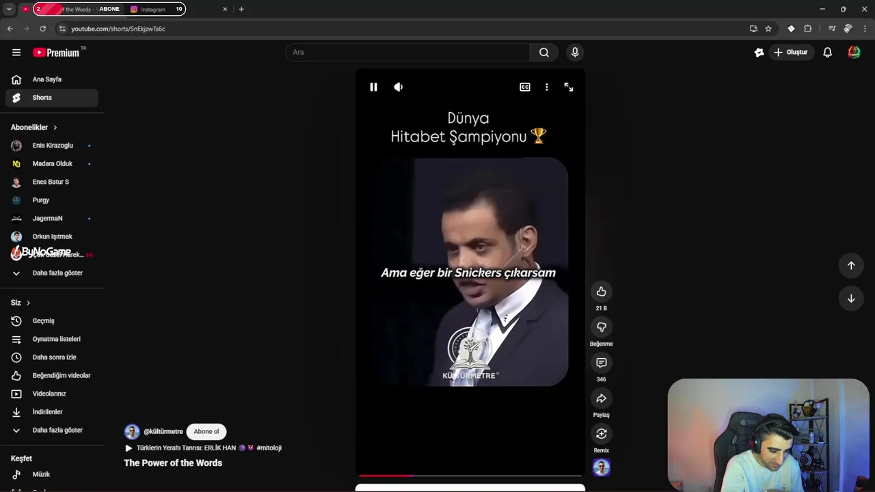
Task: Open Enis Kirazoglu subscription
Action: coord(52,146)
